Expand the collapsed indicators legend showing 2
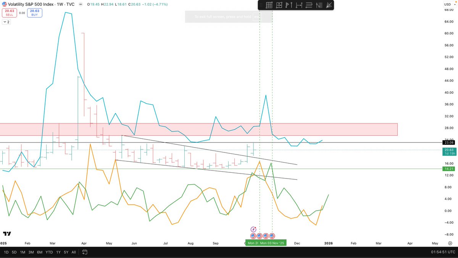This screenshot has height=258, width=458. [6, 22]
